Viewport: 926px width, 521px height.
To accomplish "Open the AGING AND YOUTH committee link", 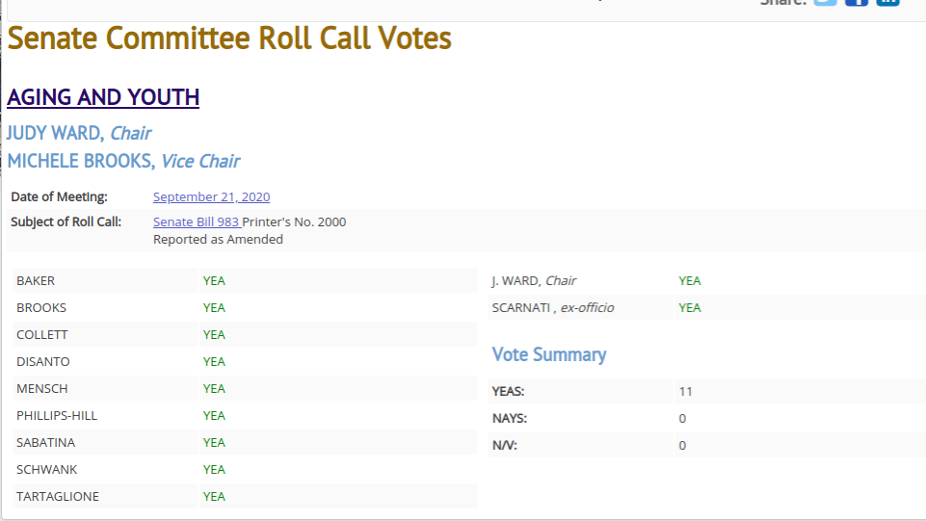I will 103,97.
